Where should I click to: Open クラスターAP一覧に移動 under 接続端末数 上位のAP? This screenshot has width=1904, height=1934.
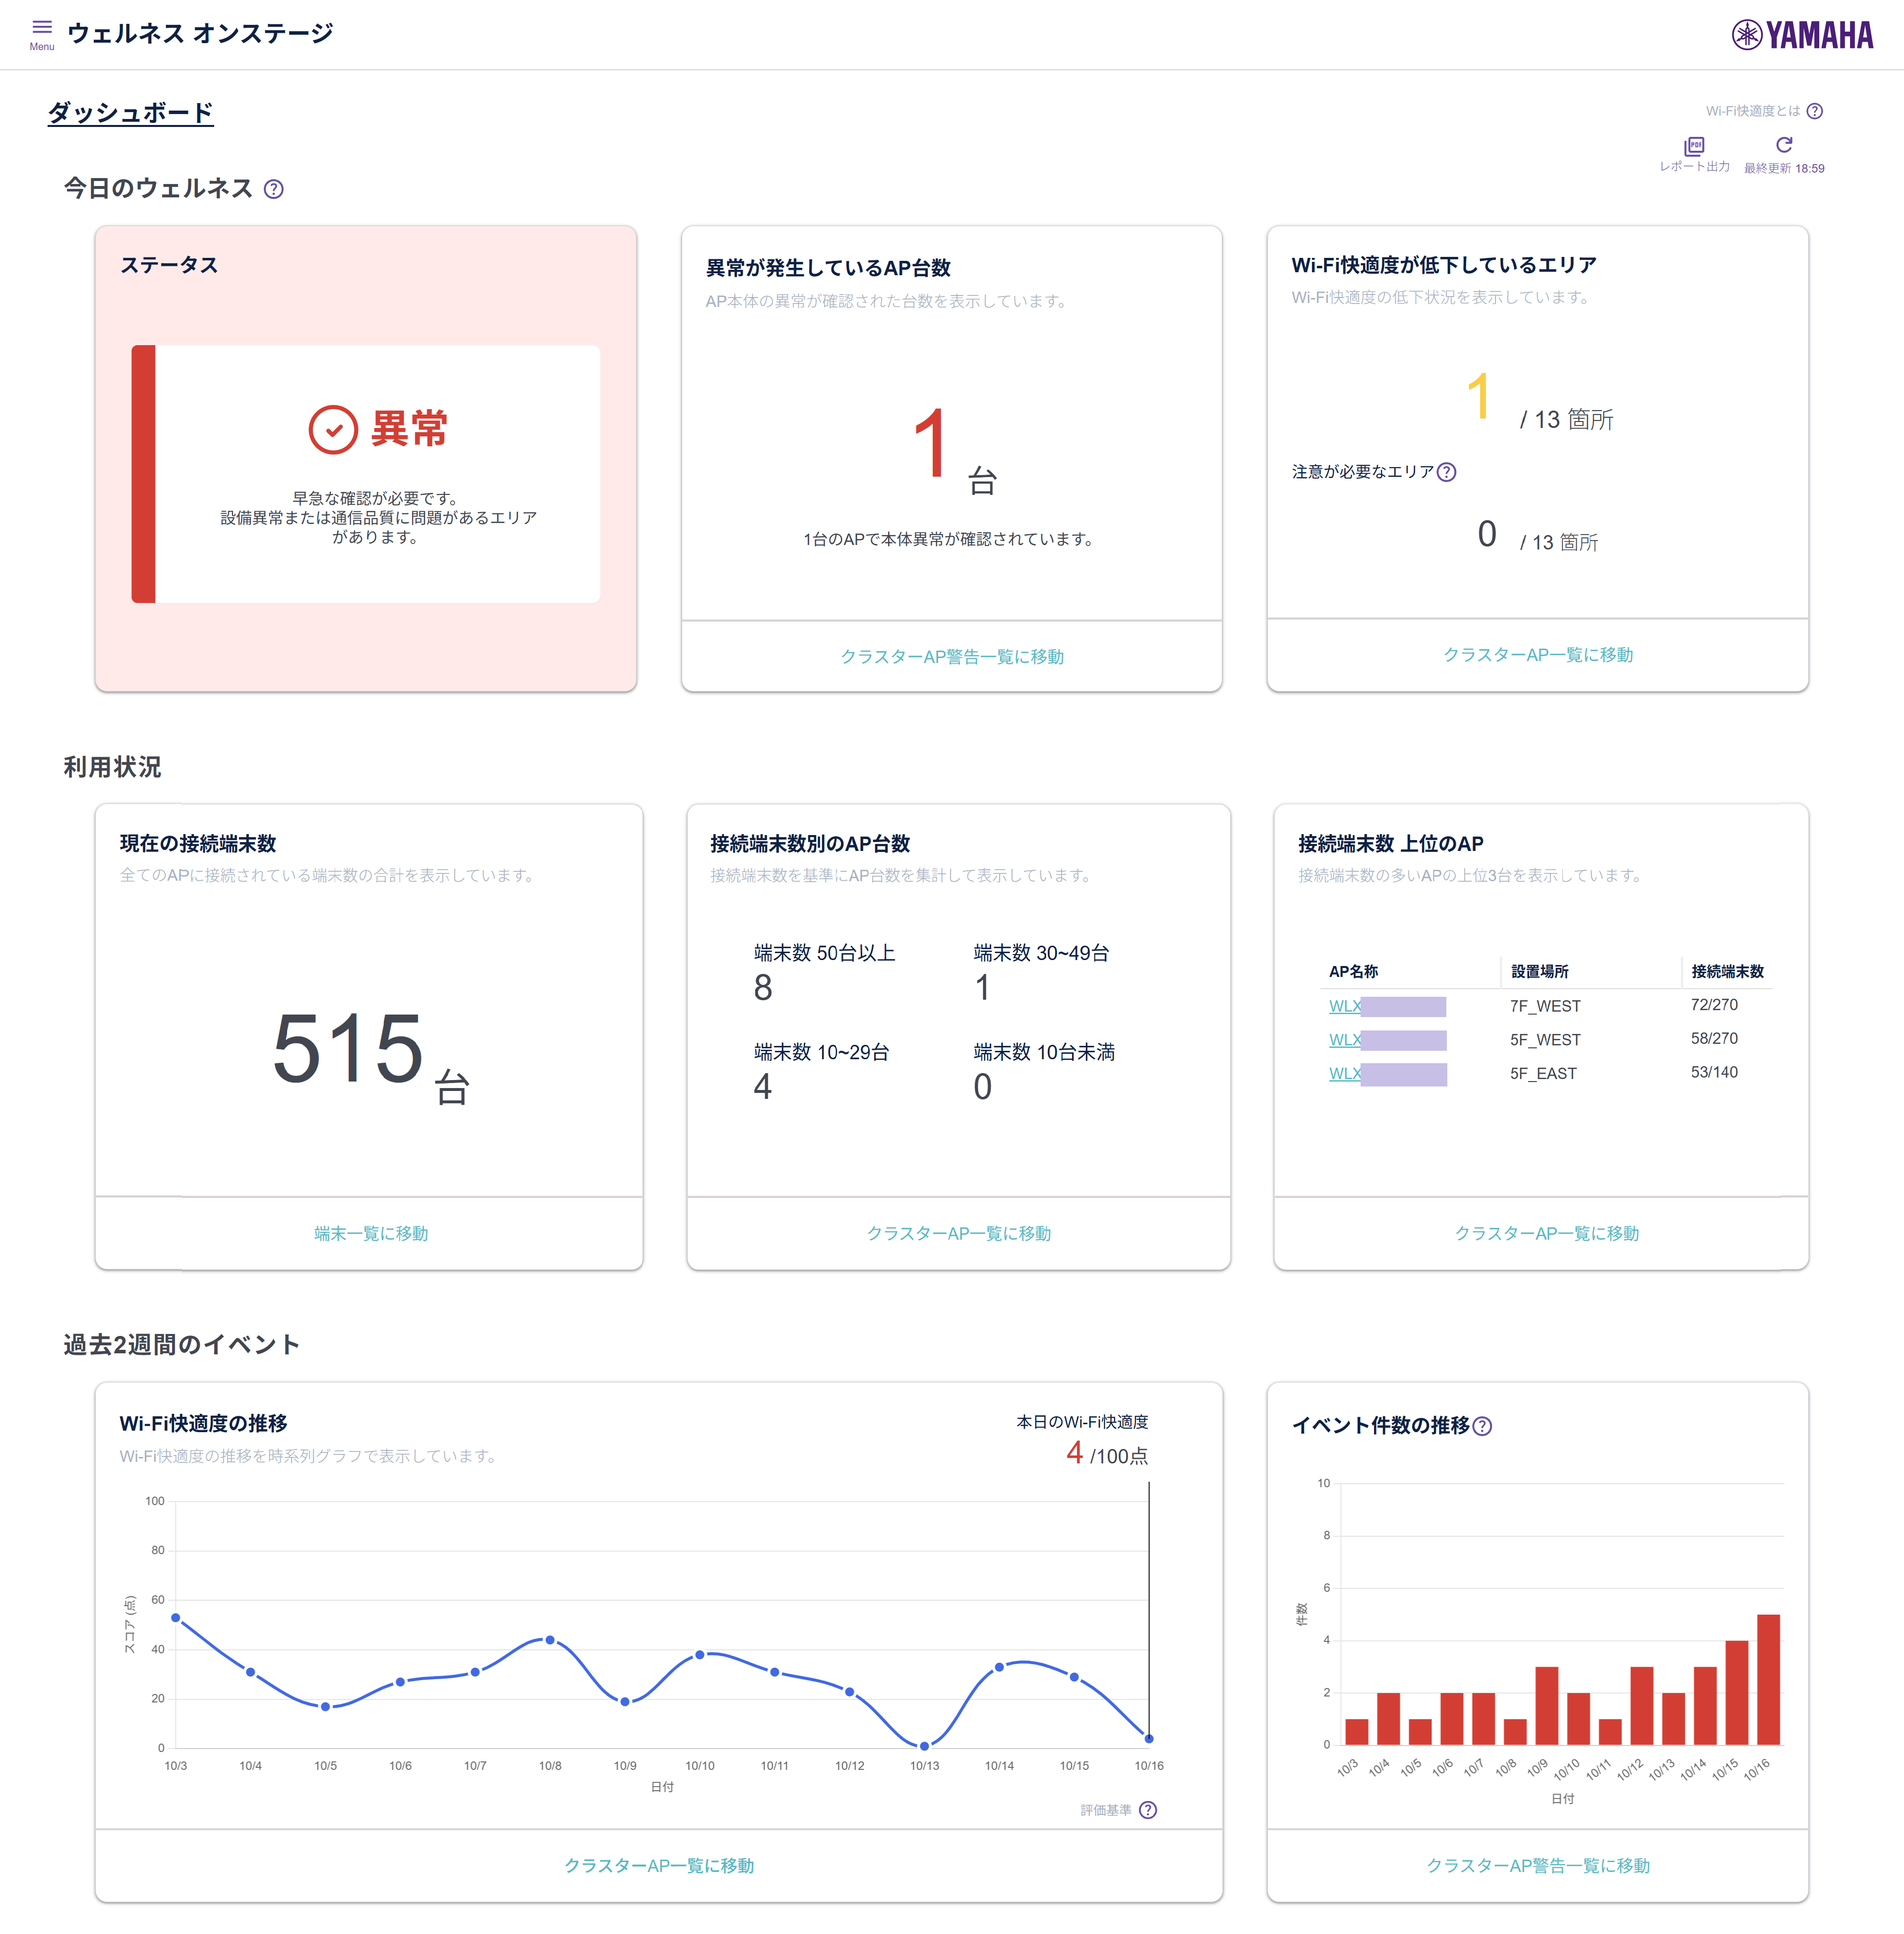point(1546,1233)
